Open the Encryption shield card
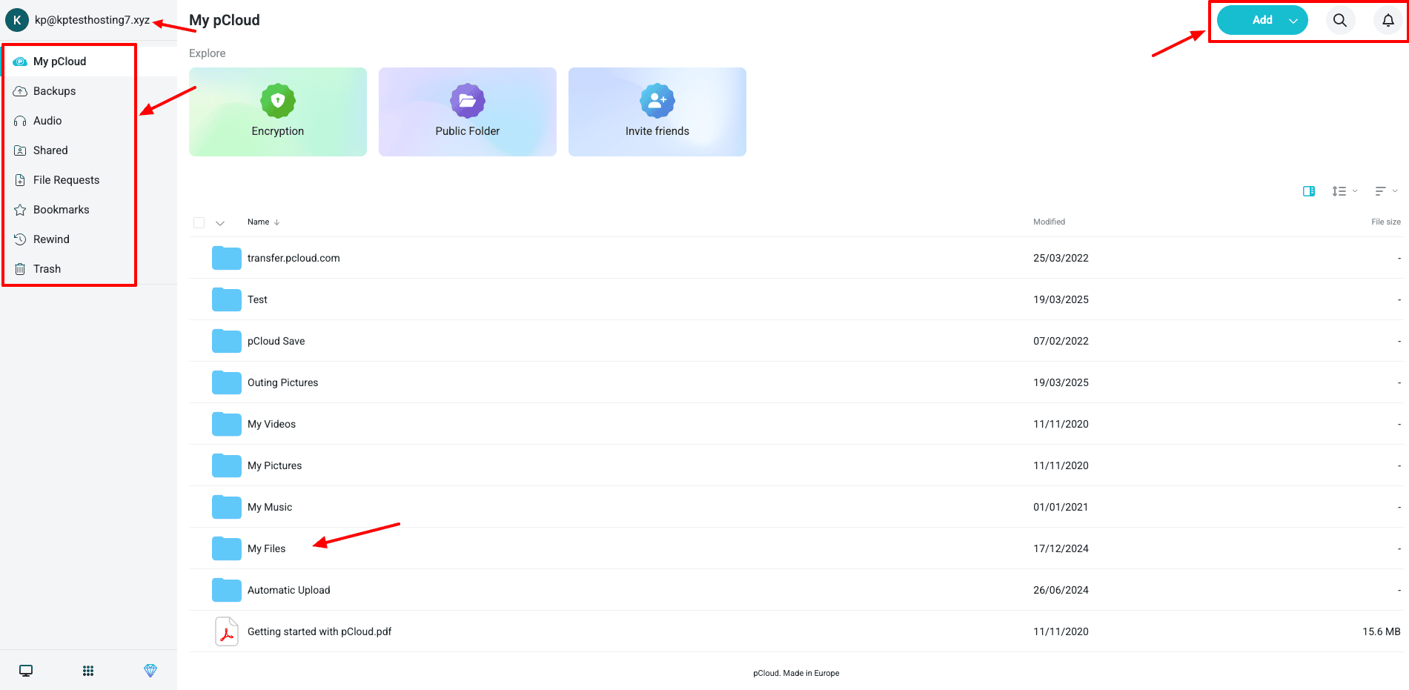This screenshot has height=690, width=1409. coord(278,112)
